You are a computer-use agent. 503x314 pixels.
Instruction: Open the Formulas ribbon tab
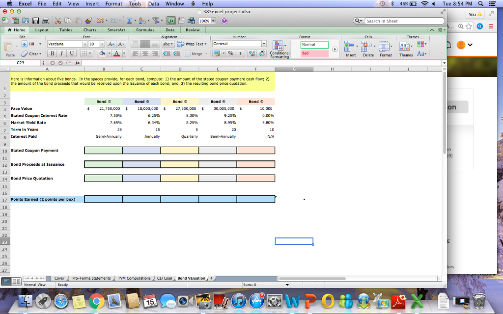tap(145, 30)
